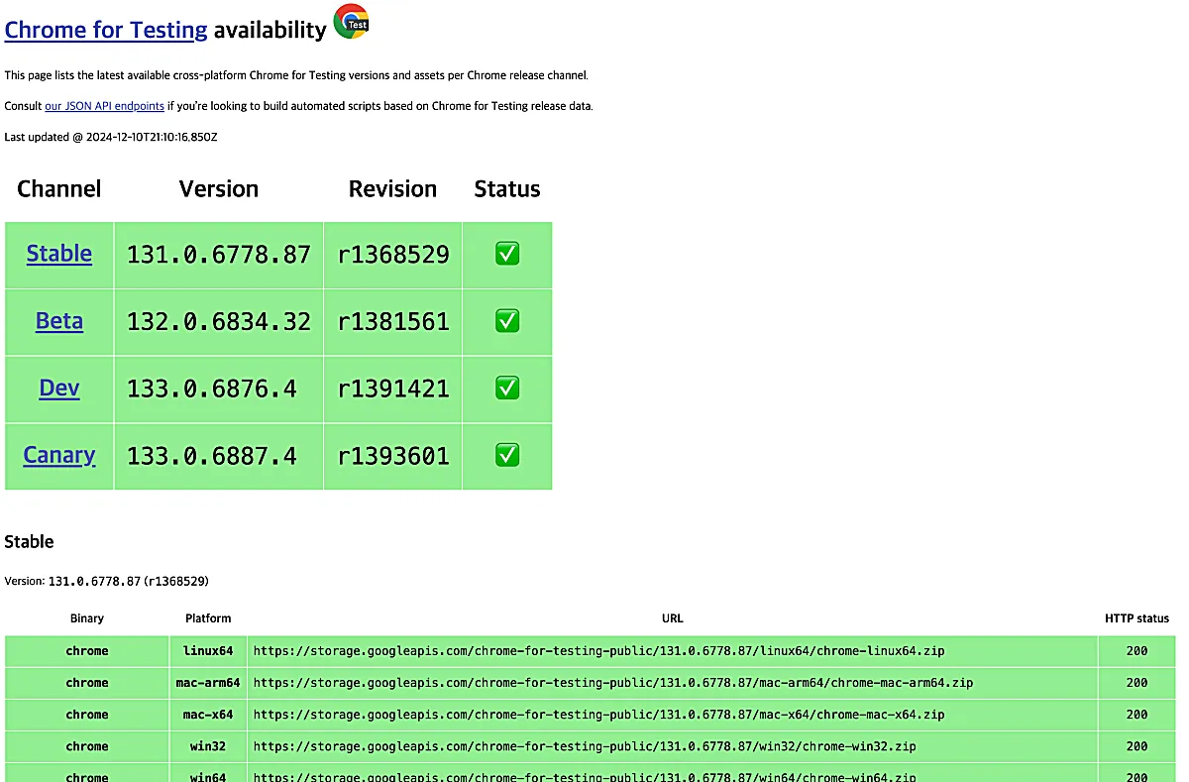Viewport: 1189px width, 782px height.
Task: Click the chrome binary cell in mac-arm64 row
Action: 87,683
